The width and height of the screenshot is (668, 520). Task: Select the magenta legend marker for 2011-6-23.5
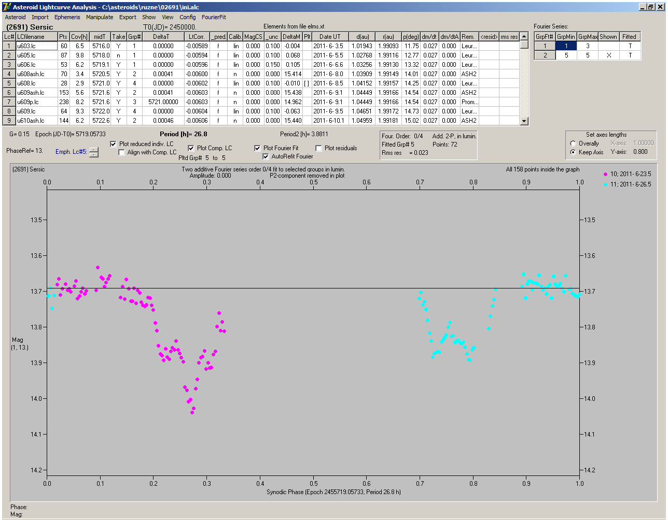click(605, 175)
